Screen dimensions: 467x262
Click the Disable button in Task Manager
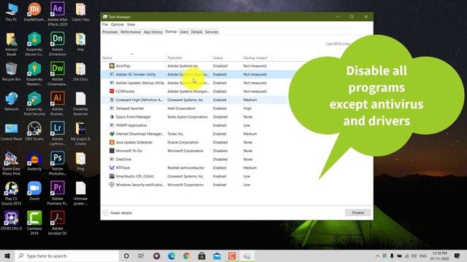point(358,213)
